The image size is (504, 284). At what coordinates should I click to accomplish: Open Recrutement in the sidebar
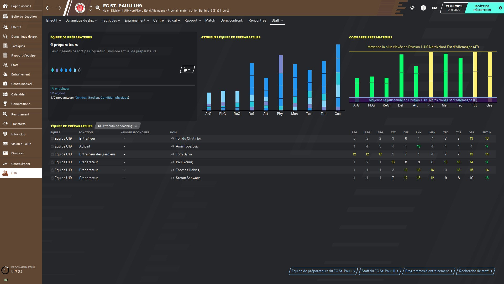click(20, 114)
